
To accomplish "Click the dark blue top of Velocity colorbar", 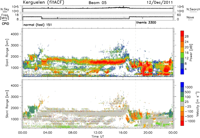I will [182, 84].
